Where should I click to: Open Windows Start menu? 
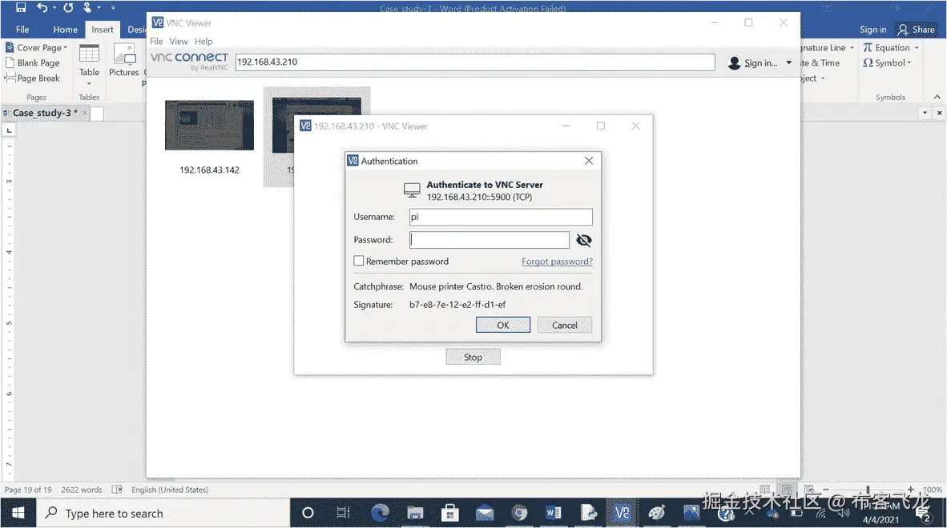tap(18, 513)
